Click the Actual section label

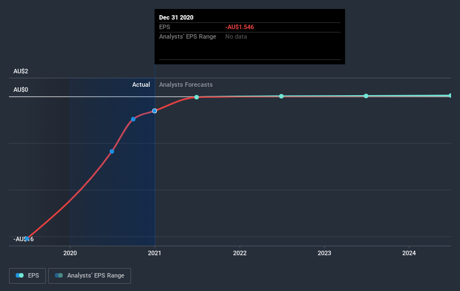point(141,85)
